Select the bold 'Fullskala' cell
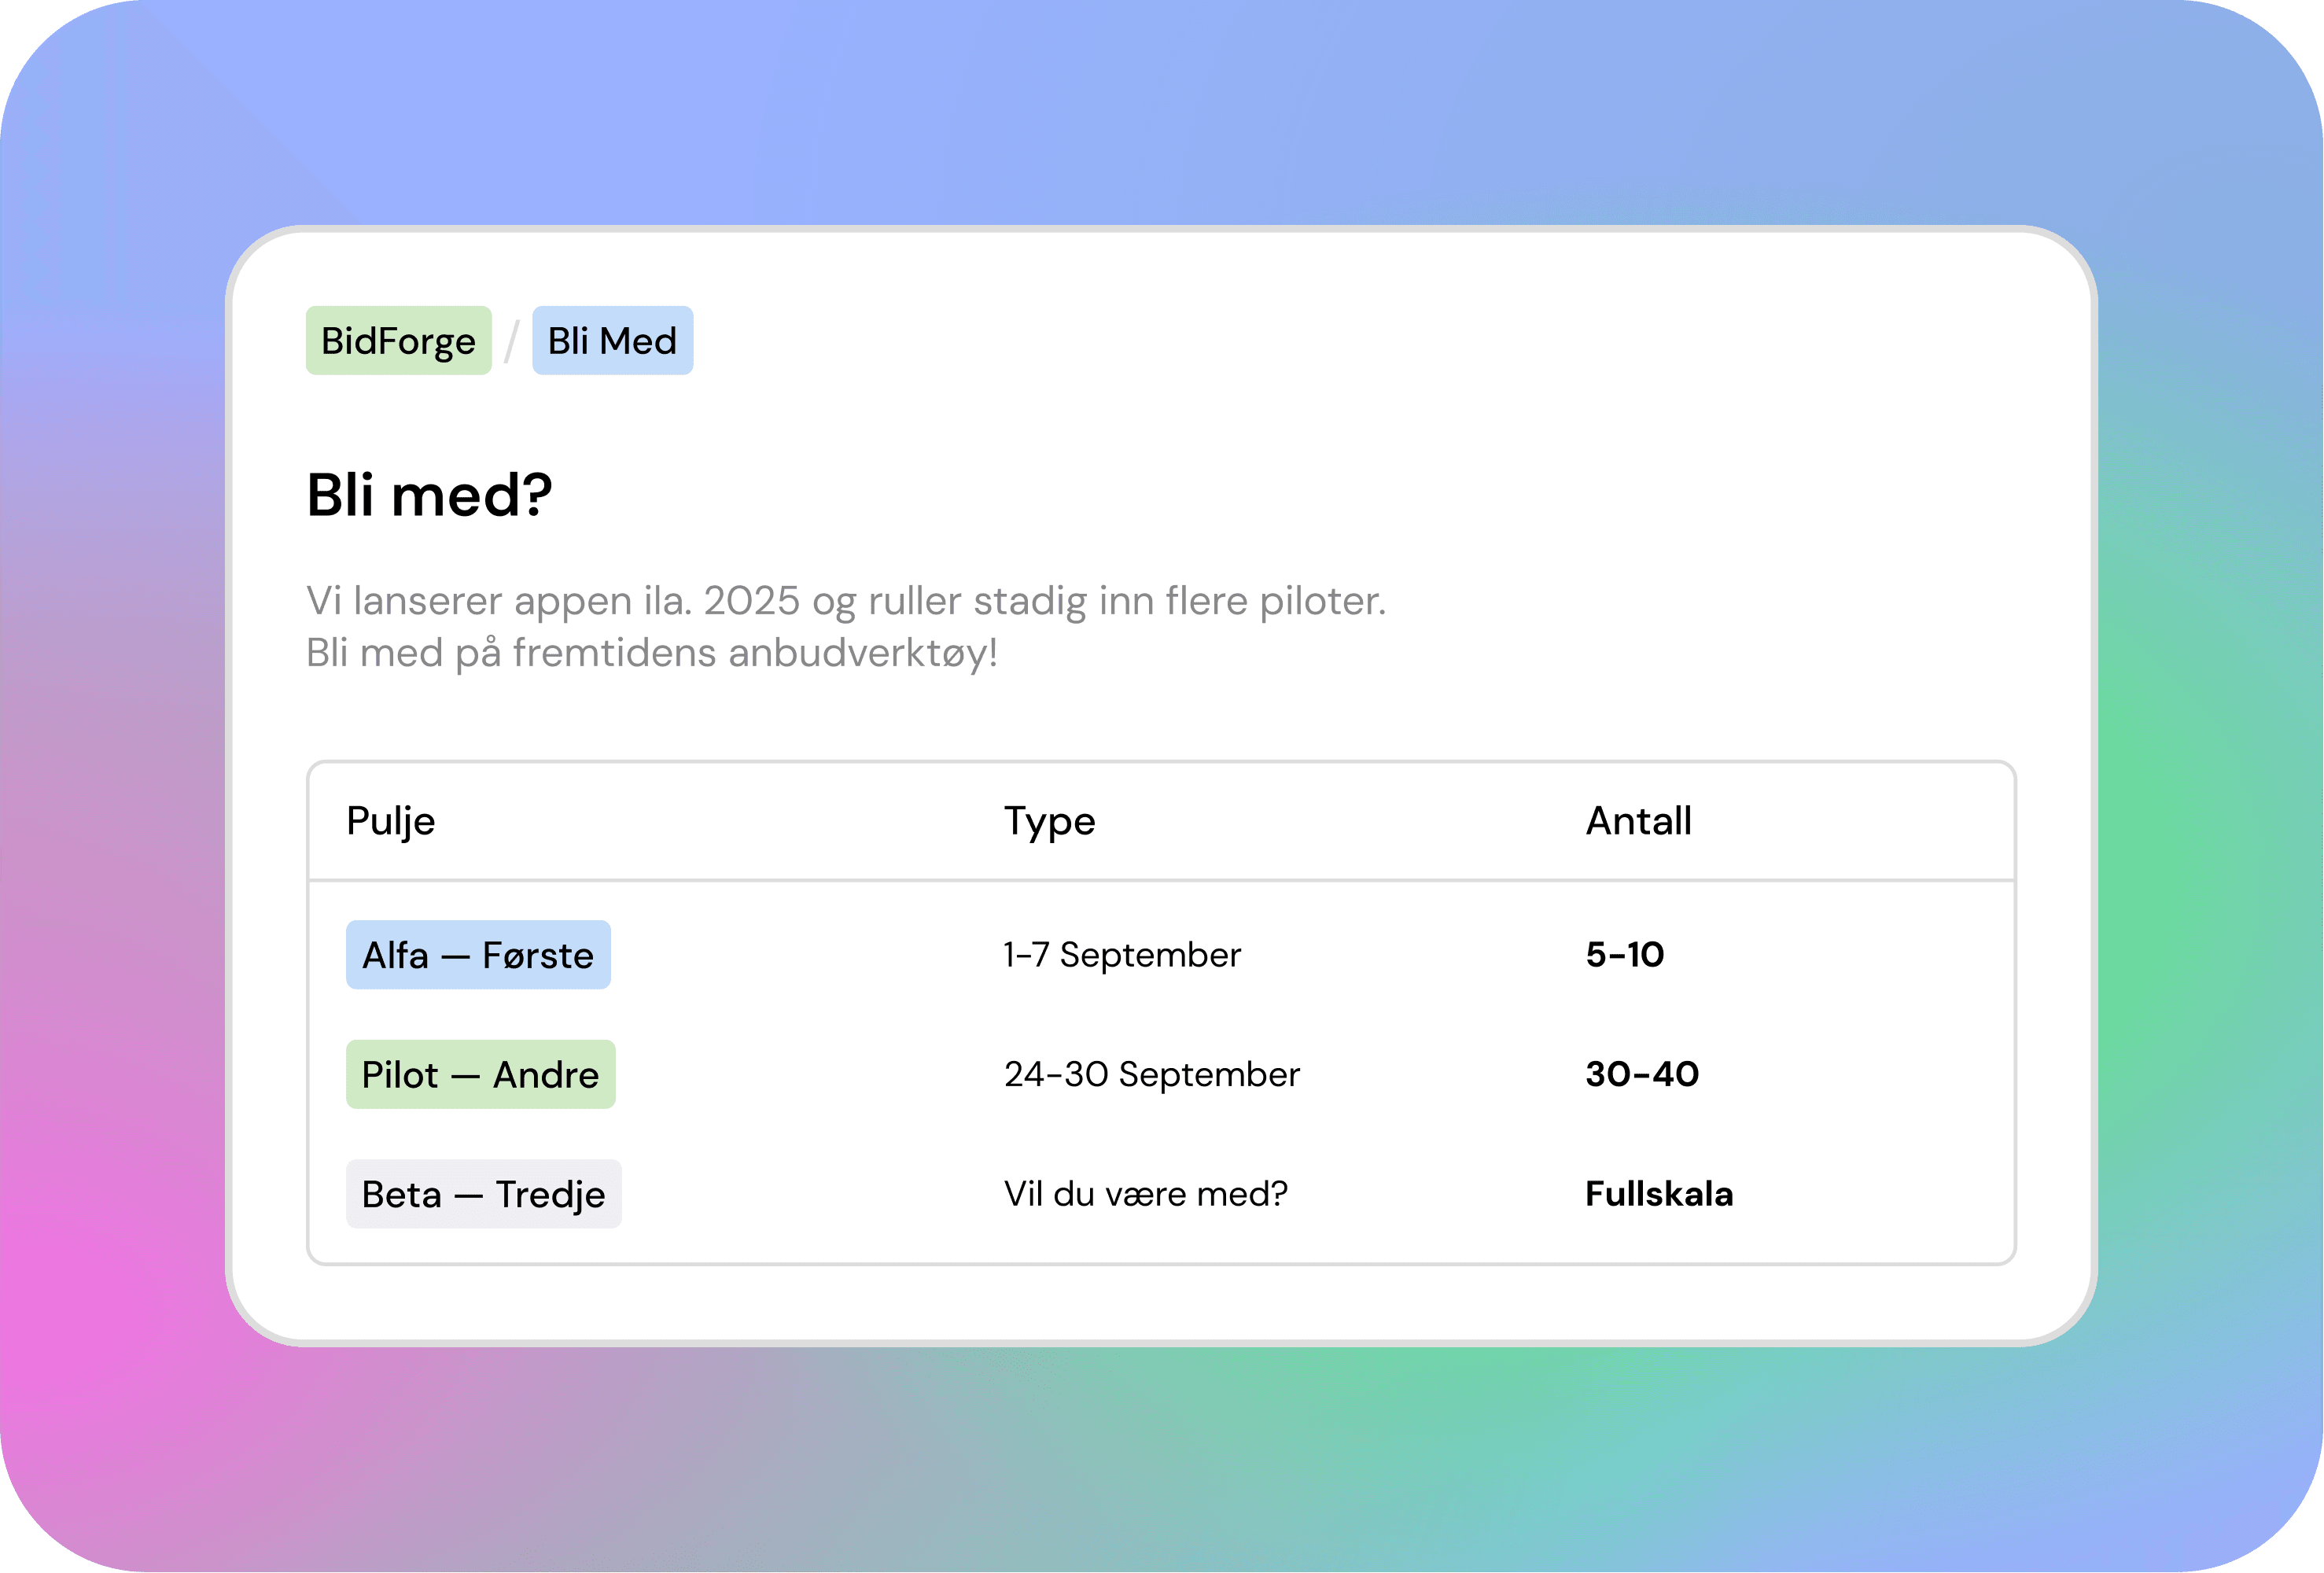 [1658, 1194]
